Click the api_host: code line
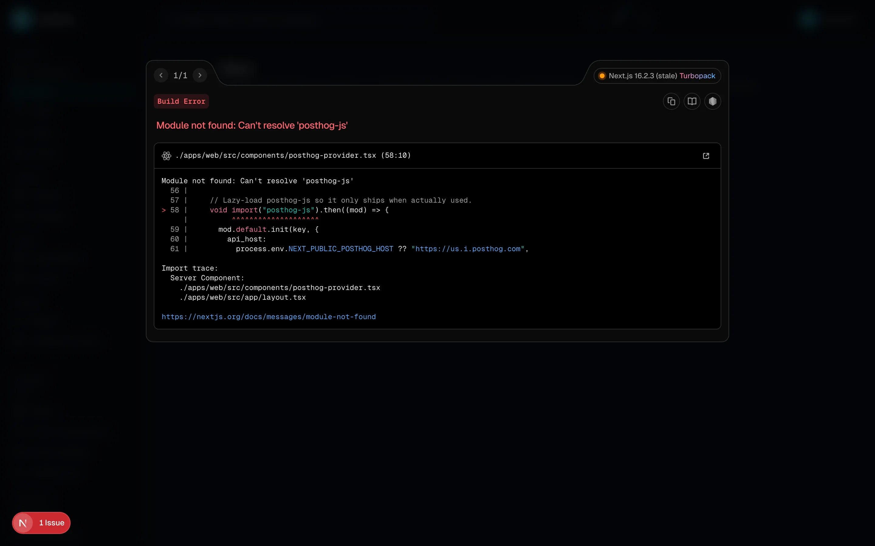The height and width of the screenshot is (546, 875). [247, 239]
